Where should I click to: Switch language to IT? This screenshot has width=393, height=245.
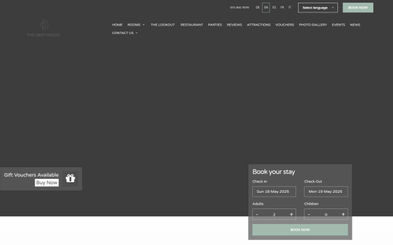pyautogui.click(x=290, y=7)
